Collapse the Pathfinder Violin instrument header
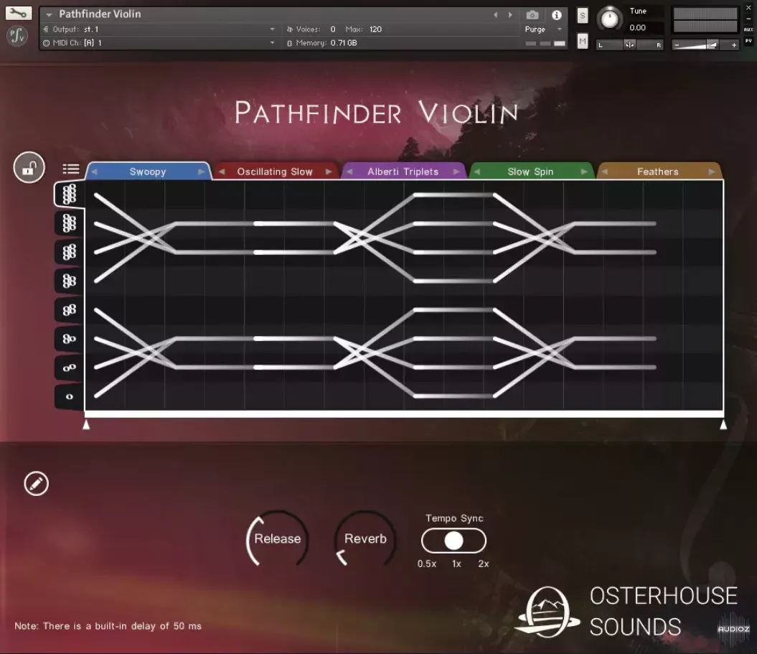Screen dimensions: 757x654 49,14
